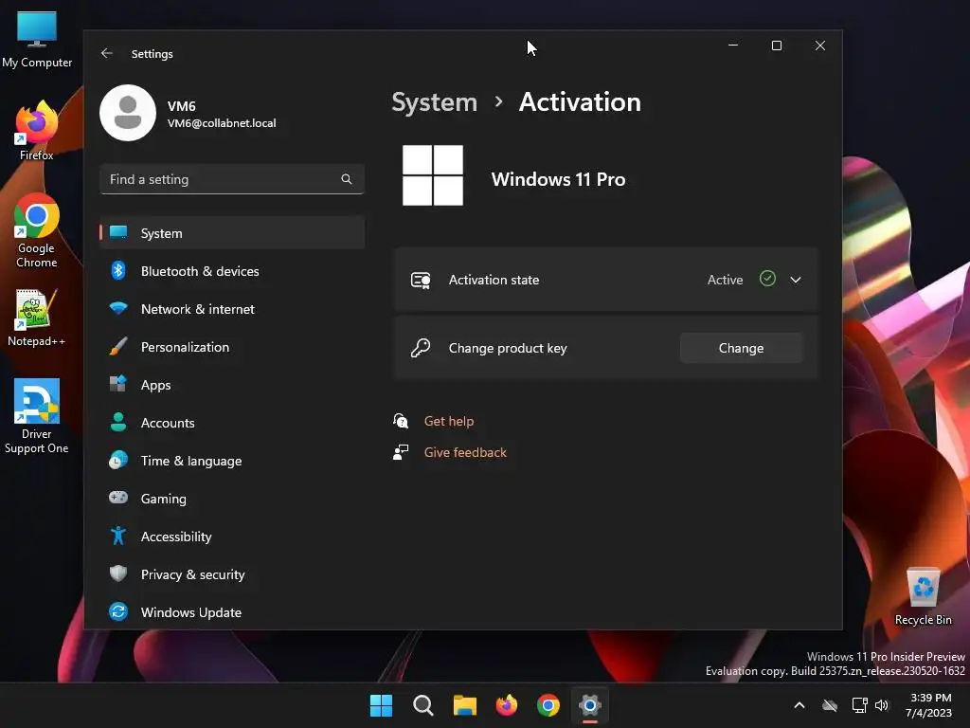Show hidden tray icons chevron
This screenshot has width=970, height=728.
pyautogui.click(x=799, y=705)
